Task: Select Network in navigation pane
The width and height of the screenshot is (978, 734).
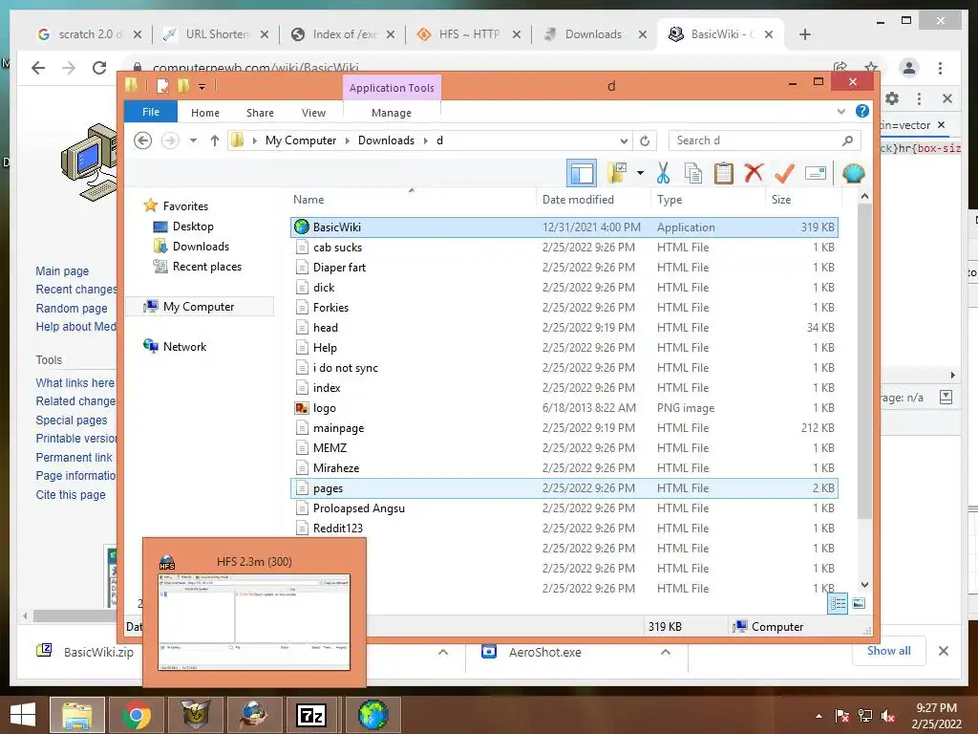Action: pos(184,346)
